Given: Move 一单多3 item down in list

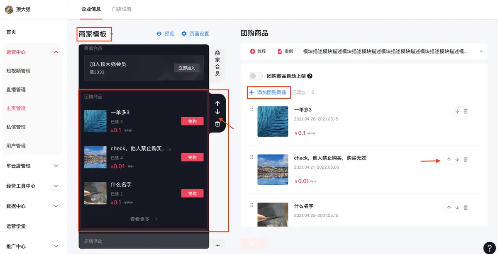Looking at the screenshot, I should click(457, 111).
